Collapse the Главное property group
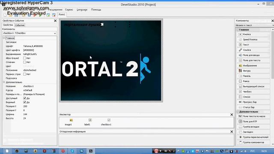 pos(4,38)
